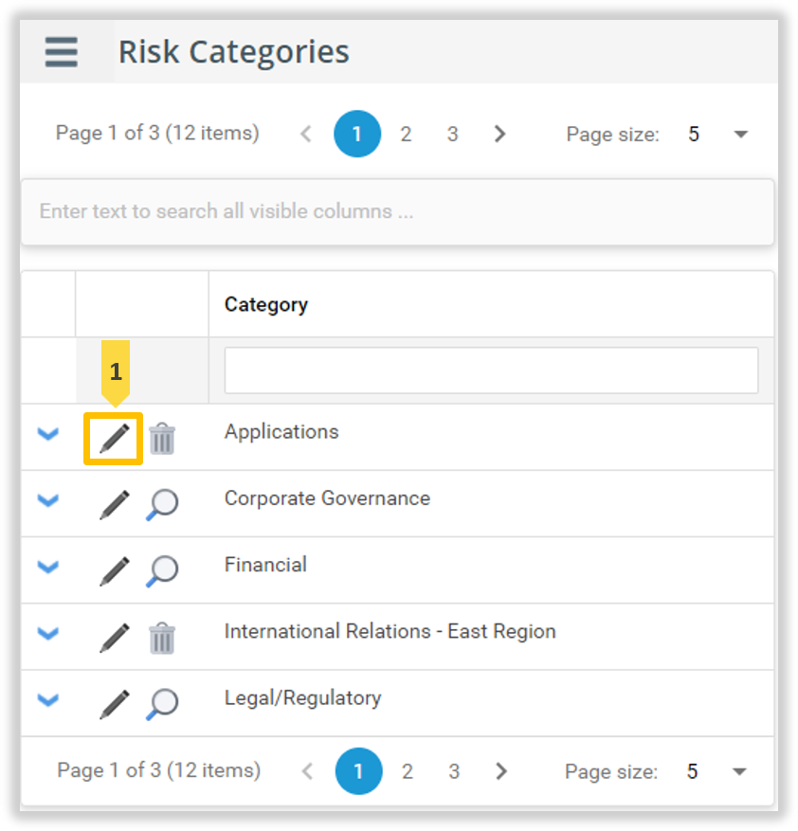The height and width of the screenshot is (831, 798).
Task: Delete the Applications category
Action: [162, 439]
